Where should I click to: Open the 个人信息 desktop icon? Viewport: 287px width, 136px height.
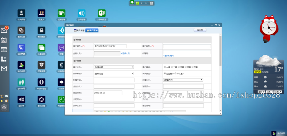pos(21,13)
